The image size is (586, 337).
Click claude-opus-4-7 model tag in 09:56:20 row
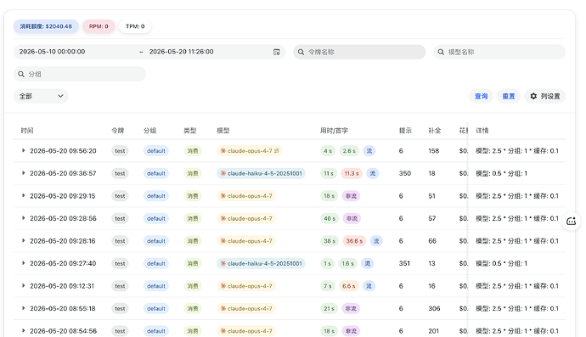tap(250, 150)
